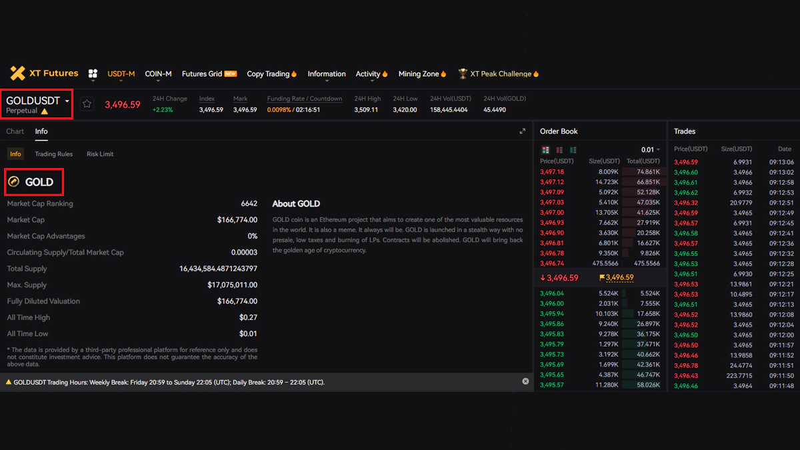Go to Futures Grid
The width and height of the screenshot is (800, 450).
point(209,74)
